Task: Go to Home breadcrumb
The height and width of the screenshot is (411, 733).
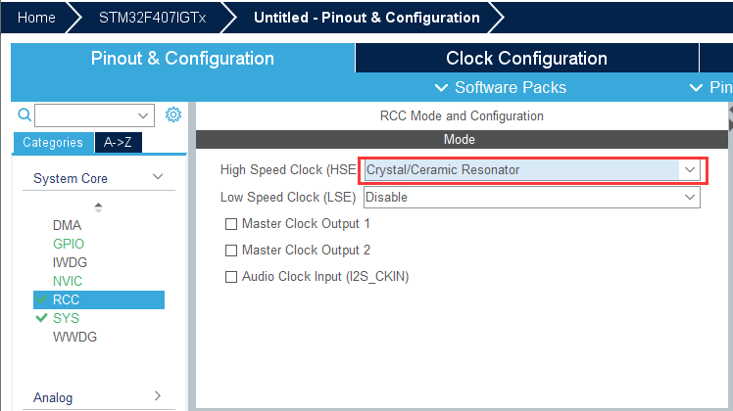Action: tap(36, 18)
